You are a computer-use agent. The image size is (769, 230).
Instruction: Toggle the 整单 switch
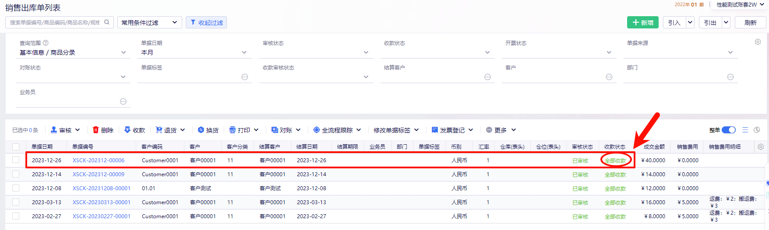tap(729, 130)
